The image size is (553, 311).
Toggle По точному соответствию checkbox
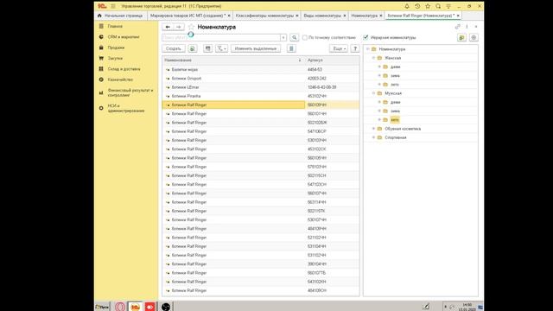pyautogui.click(x=305, y=37)
